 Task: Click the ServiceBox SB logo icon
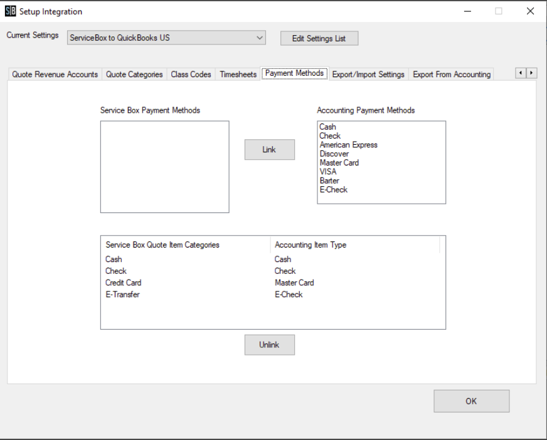(x=11, y=11)
